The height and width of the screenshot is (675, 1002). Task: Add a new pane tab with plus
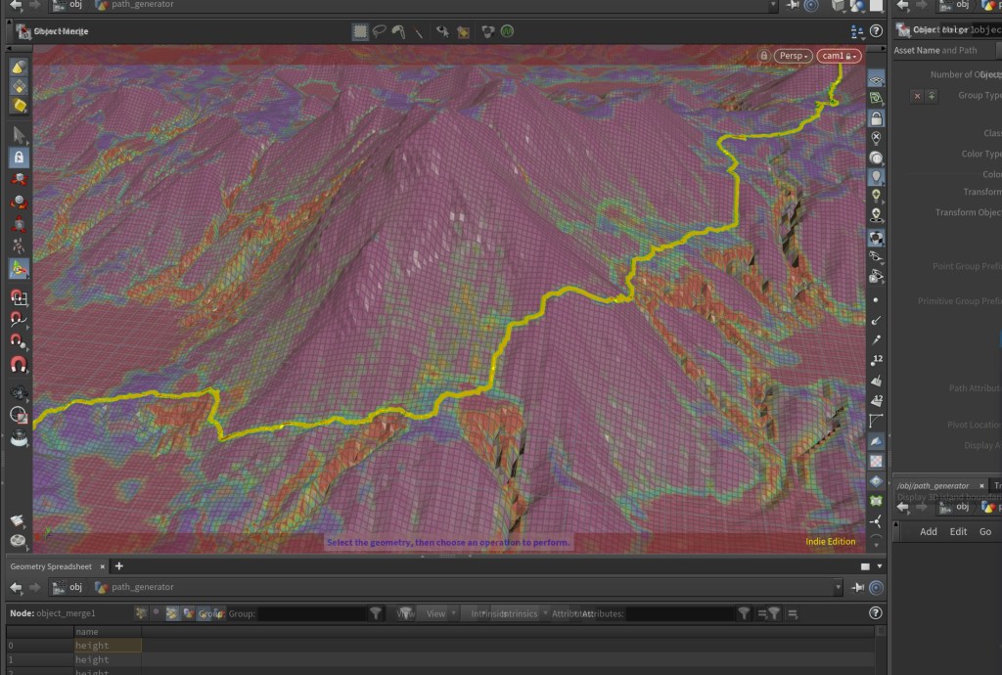[119, 566]
